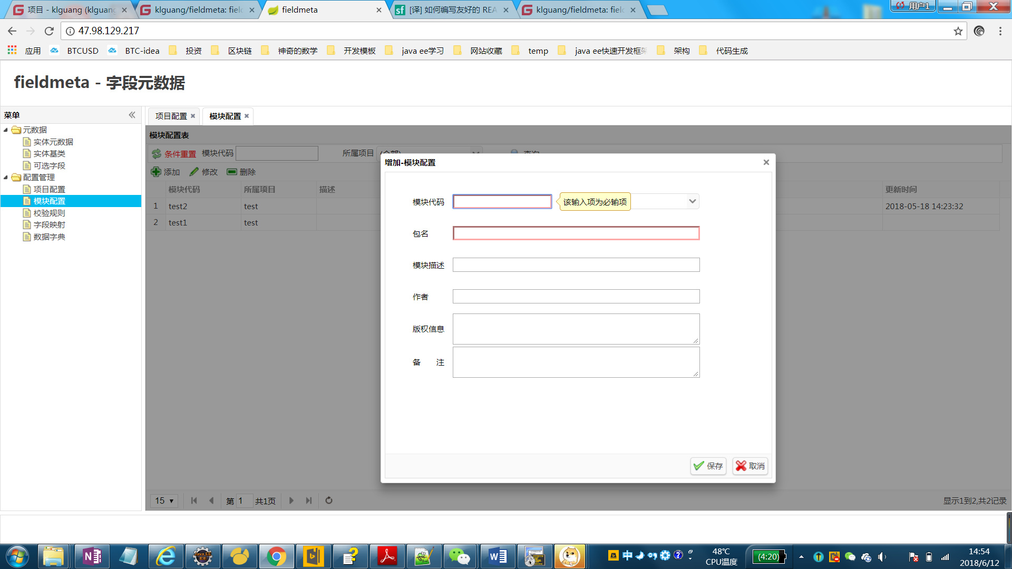Open 数据字典 in the menu tree

click(49, 237)
